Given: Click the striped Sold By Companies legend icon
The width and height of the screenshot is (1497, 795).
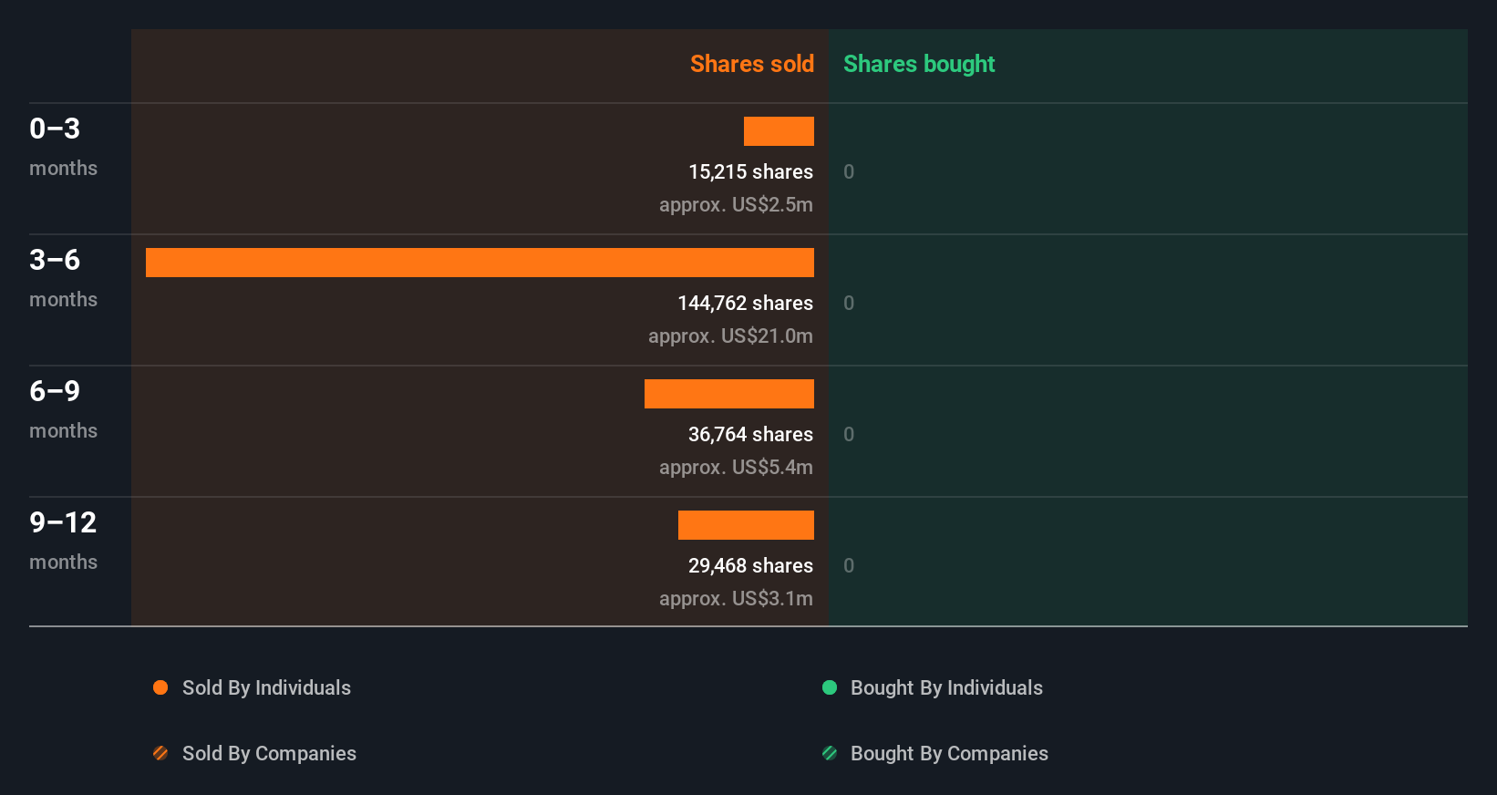Looking at the screenshot, I should pyautogui.click(x=160, y=753).
